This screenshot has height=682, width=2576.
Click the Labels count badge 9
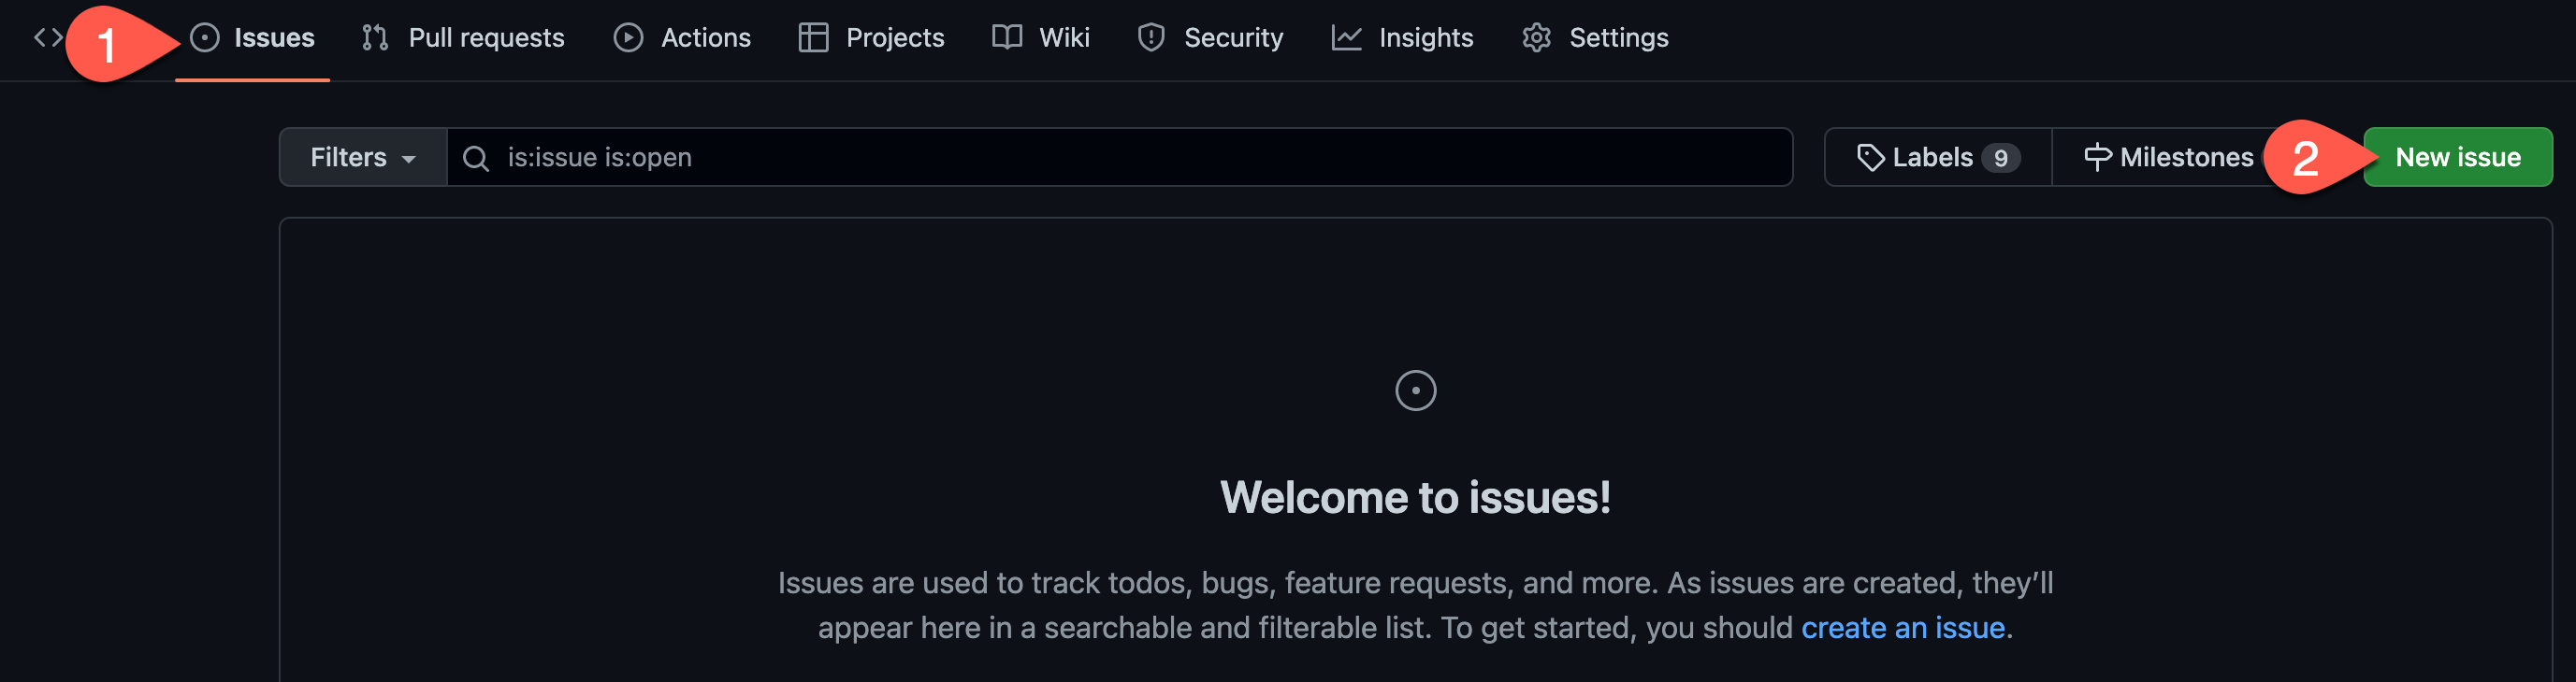coord(2000,158)
